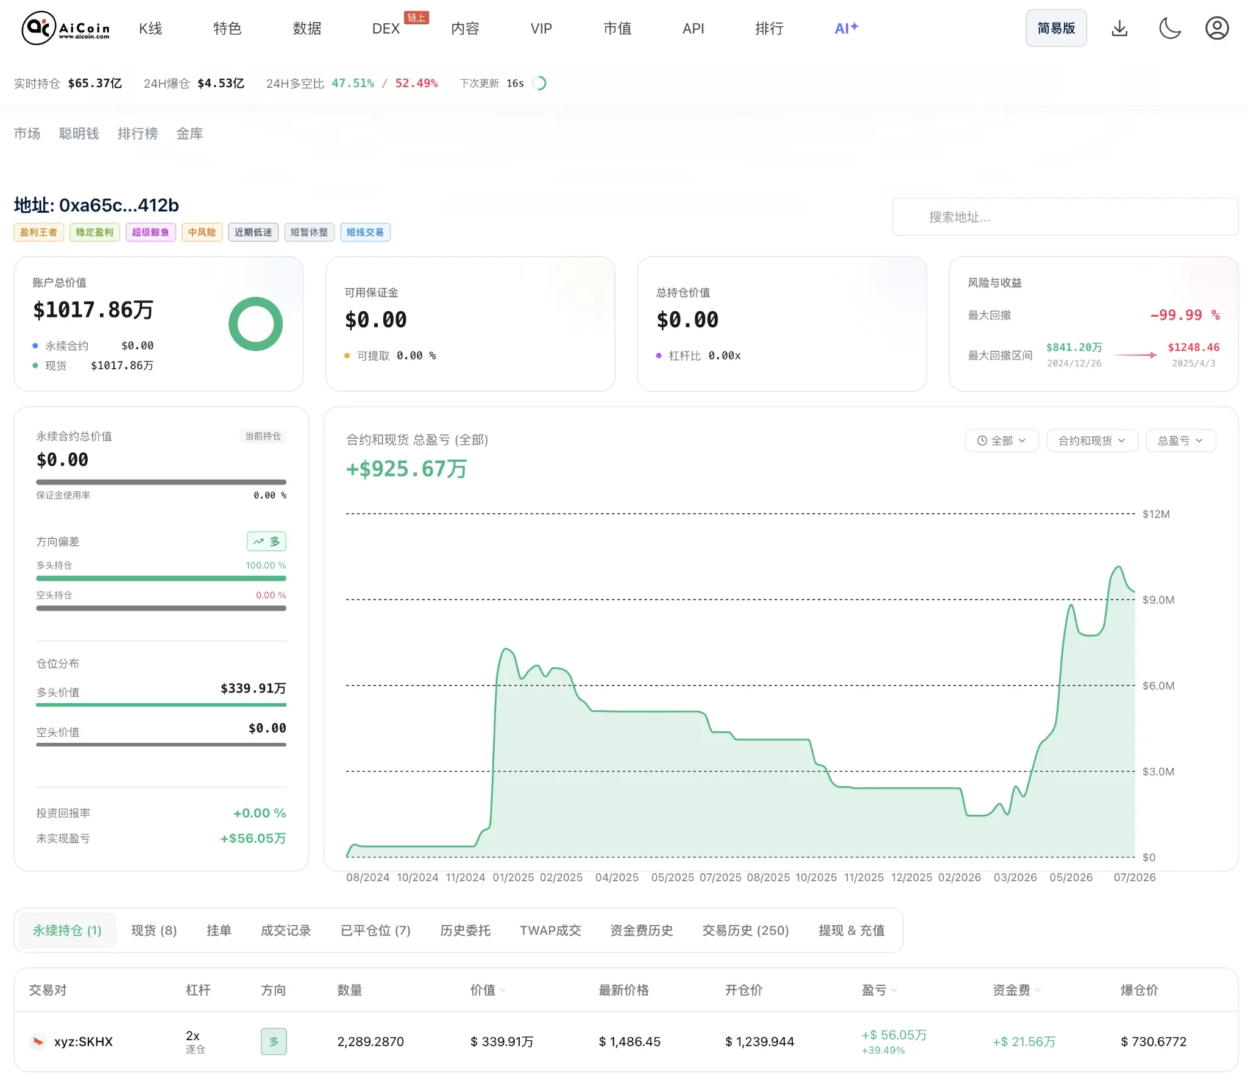Click the 近期低迷 tag
Screen dimensions: 1248x1092
point(253,232)
